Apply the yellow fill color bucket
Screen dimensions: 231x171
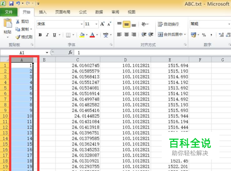82,35
